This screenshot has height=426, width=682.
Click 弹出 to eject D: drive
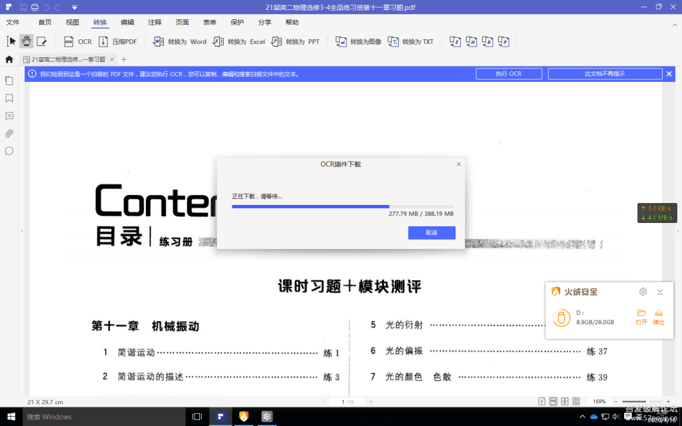click(x=659, y=318)
